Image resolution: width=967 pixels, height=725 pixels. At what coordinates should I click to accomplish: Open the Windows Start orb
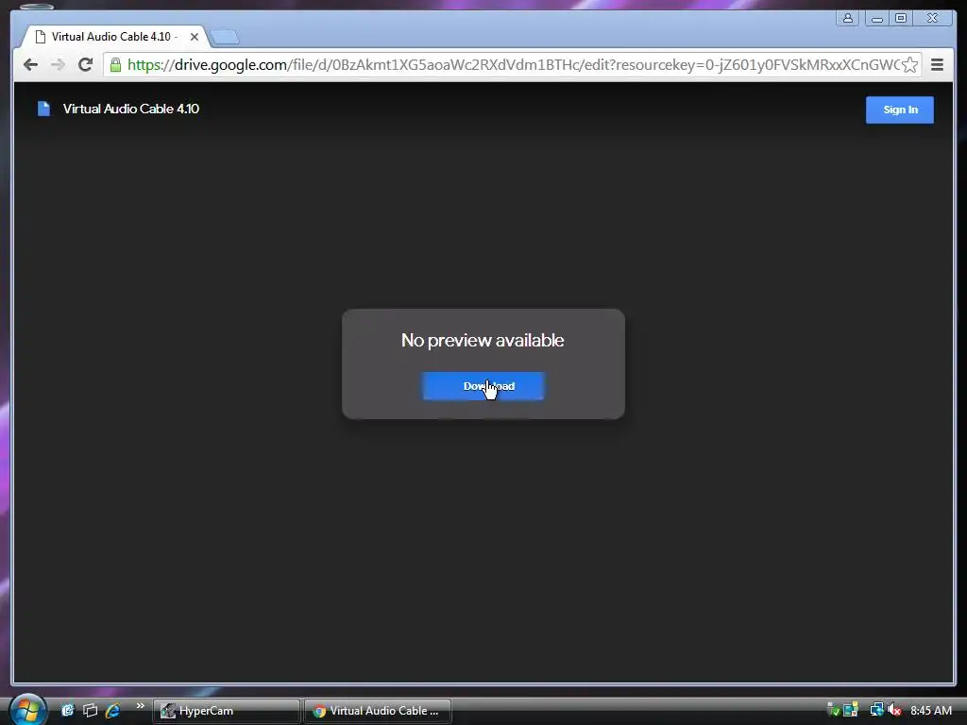coord(27,710)
